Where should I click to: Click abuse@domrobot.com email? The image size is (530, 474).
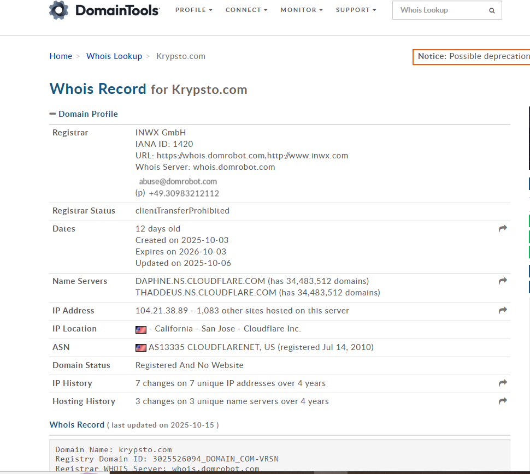tap(178, 181)
